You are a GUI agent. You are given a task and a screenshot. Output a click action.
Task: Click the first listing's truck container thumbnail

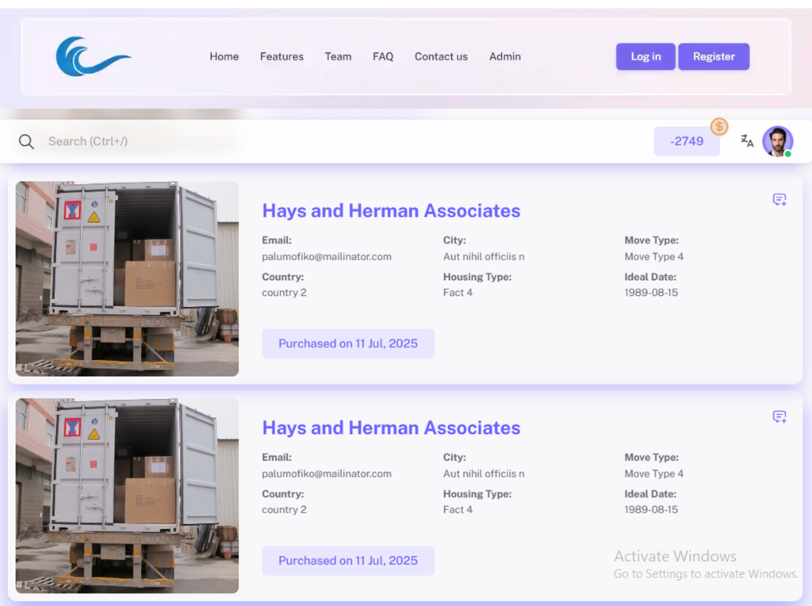pyautogui.click(x=127, y=278)
